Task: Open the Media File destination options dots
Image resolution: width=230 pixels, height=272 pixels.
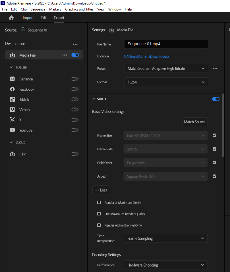Action: (x=65, y=55)
